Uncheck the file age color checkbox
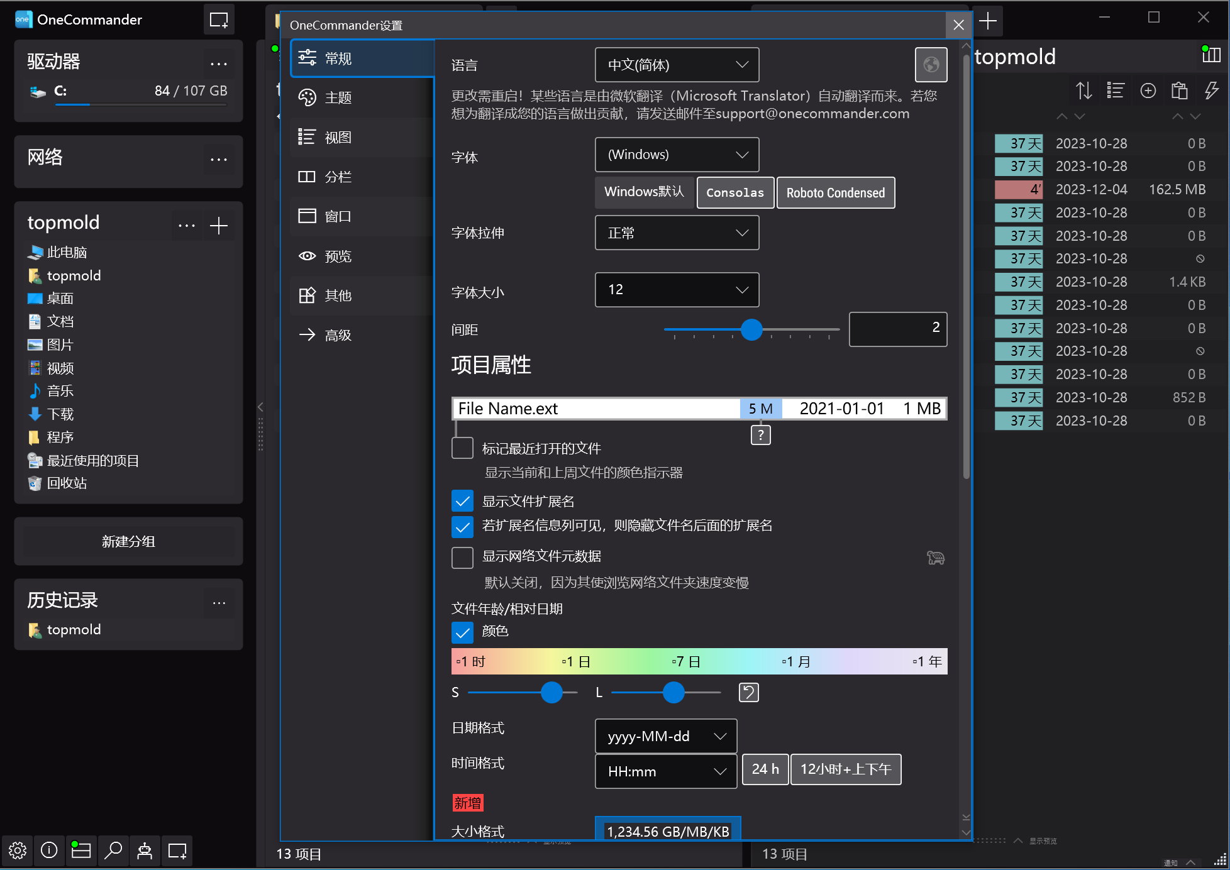1230x870 pixels. tap(462, 632)
